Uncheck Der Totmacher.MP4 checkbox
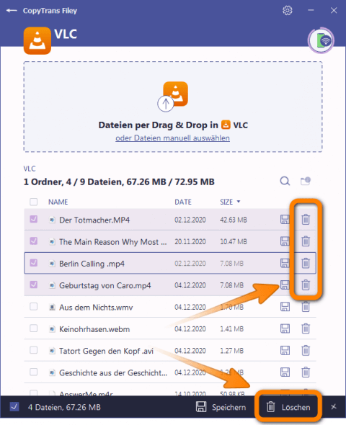 [34, 219]
